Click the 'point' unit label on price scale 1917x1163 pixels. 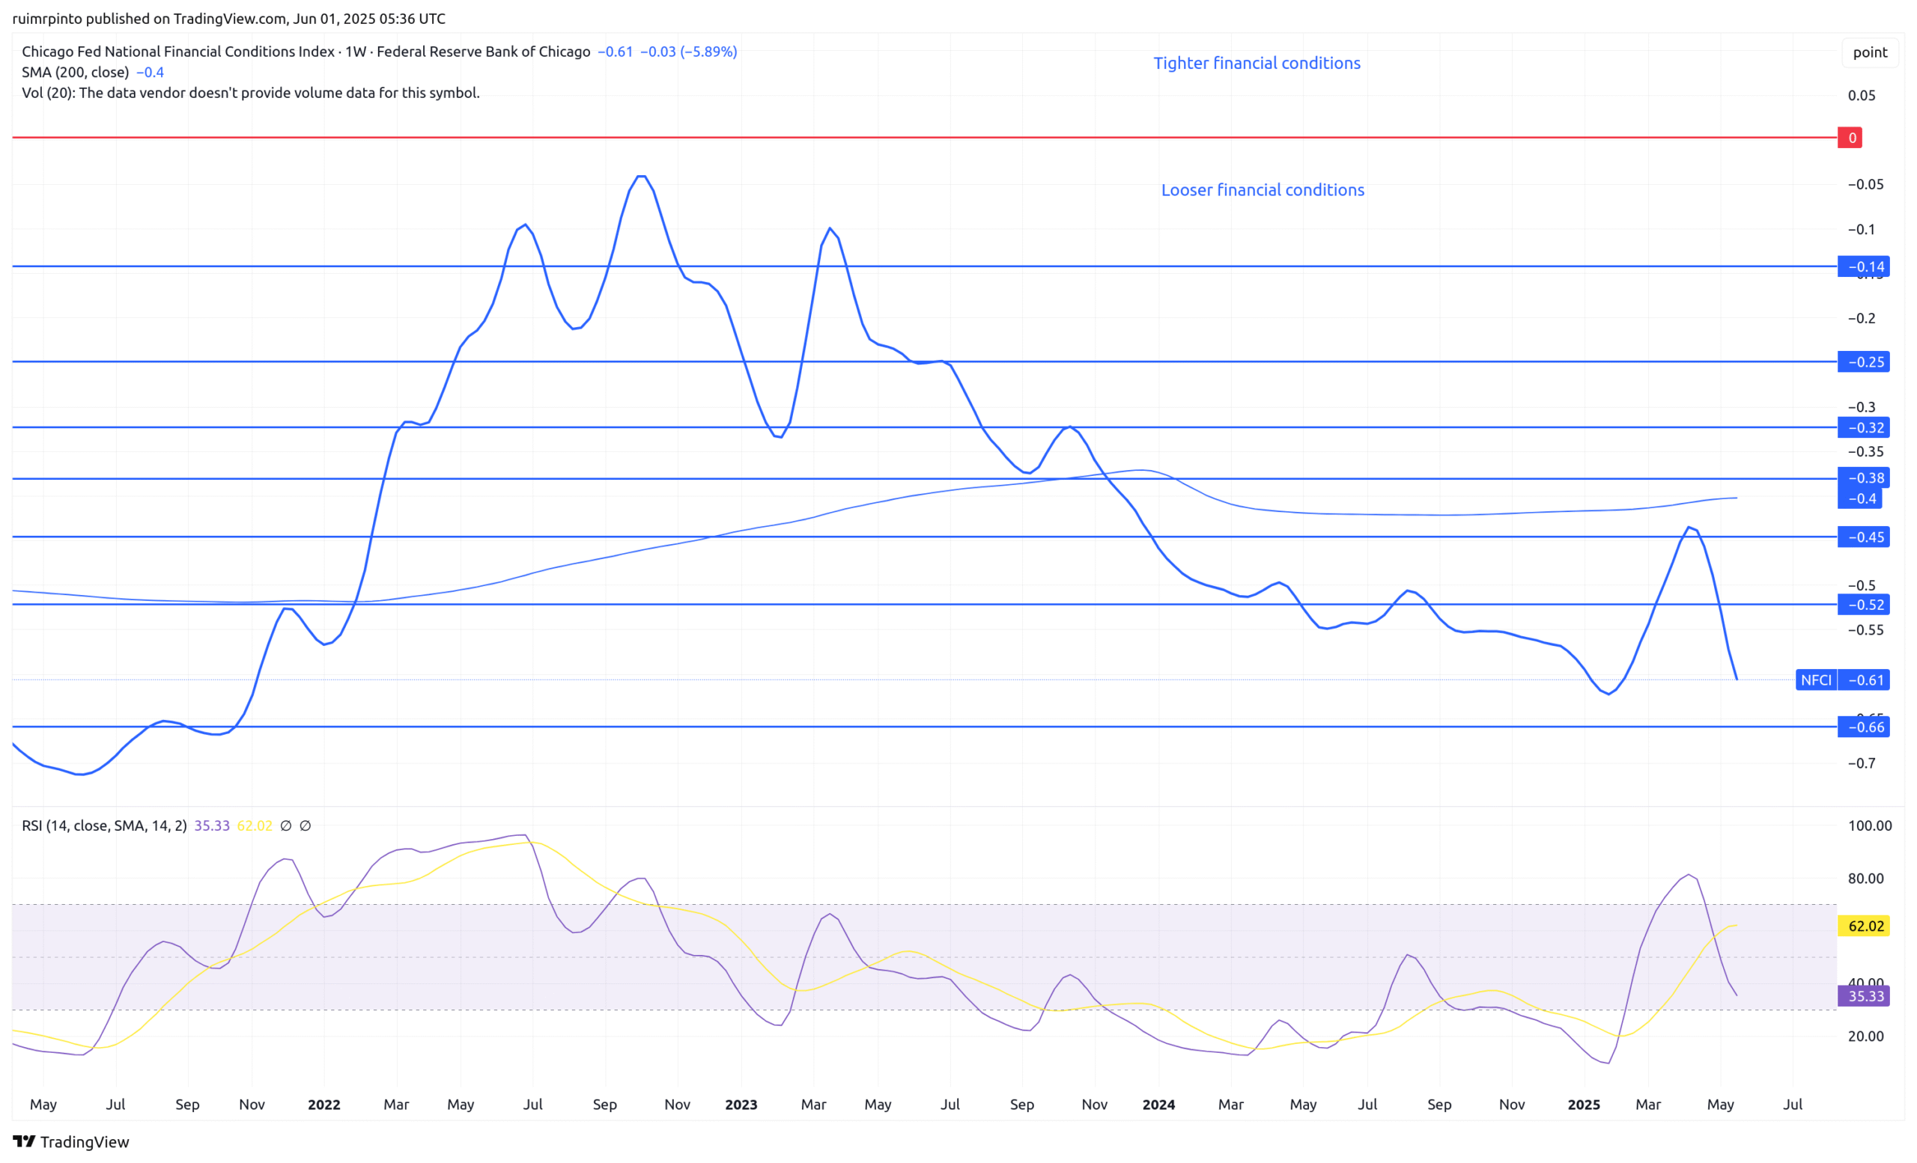pos(1870,52)
